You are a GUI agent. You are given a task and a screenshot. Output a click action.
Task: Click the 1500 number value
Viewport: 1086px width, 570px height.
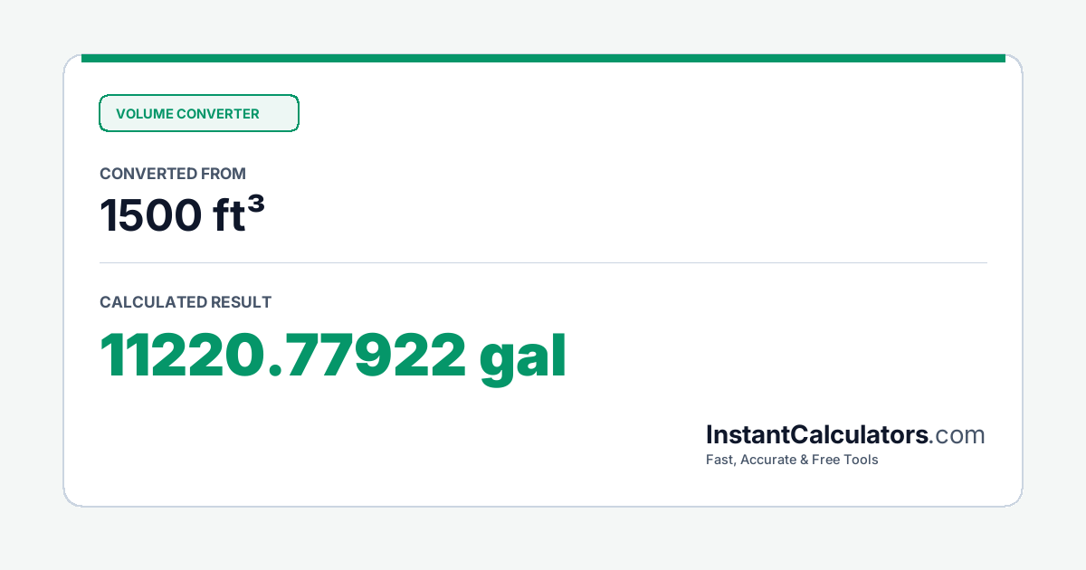(x=151, y=215)
